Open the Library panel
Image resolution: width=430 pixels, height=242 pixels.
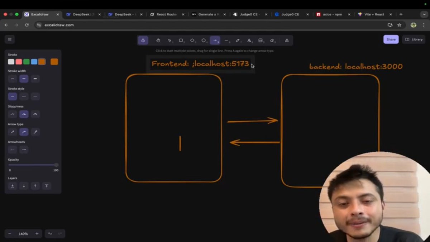[x=414, y=39]
